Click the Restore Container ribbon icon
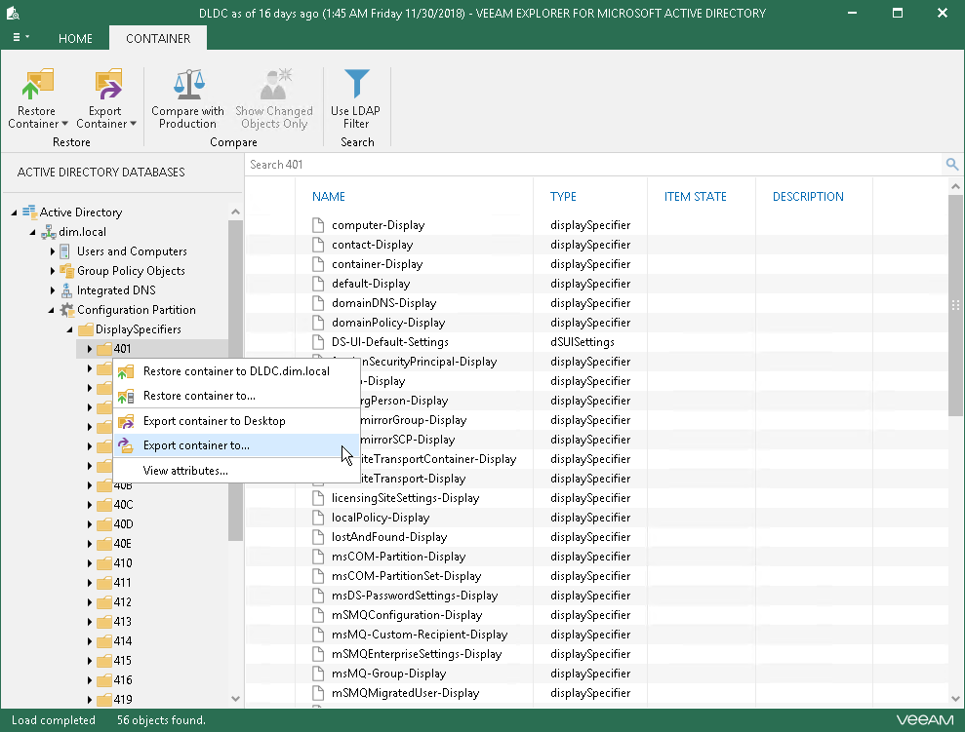The image size is (965, 732). (37, 86)
